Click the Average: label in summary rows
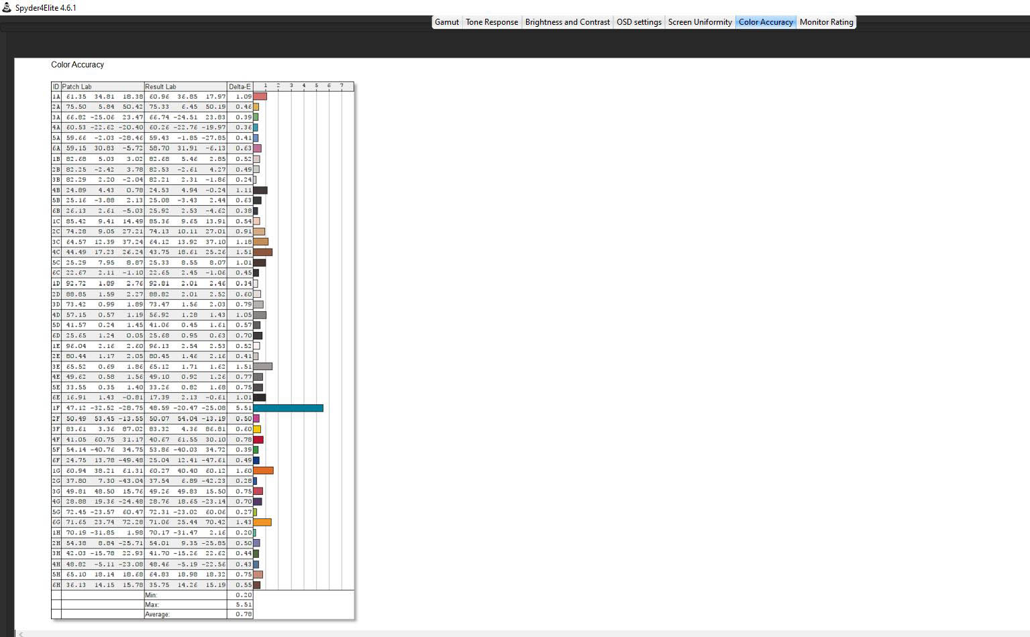The width and height of the screenshot is (1030, 637). tap(157, 614)
